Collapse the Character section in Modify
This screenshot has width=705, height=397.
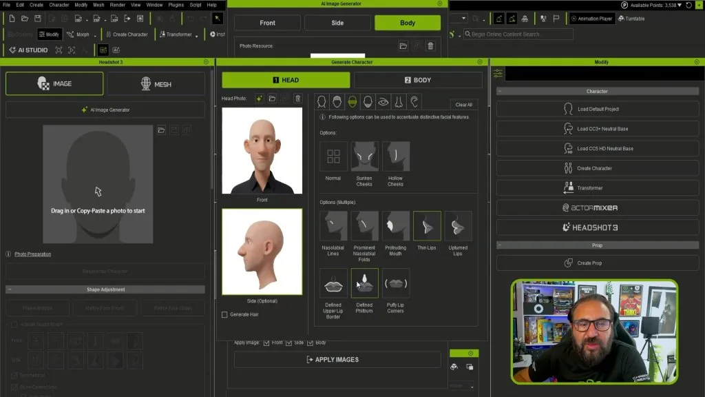[500, 92]
